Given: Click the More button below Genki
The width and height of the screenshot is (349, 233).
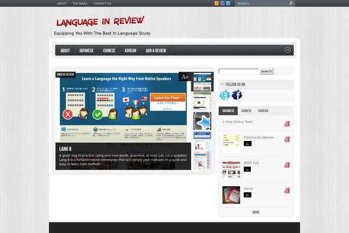Looking at the screenshot, I should coord(256,212).
